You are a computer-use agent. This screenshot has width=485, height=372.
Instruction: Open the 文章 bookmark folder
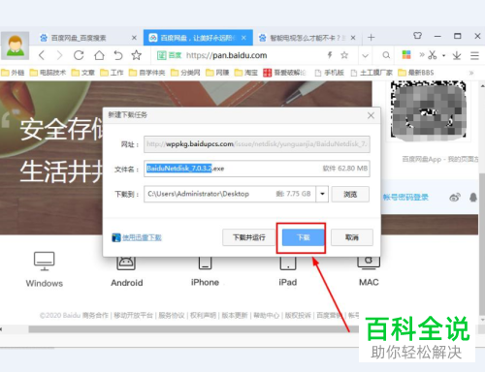pos(83,73)
